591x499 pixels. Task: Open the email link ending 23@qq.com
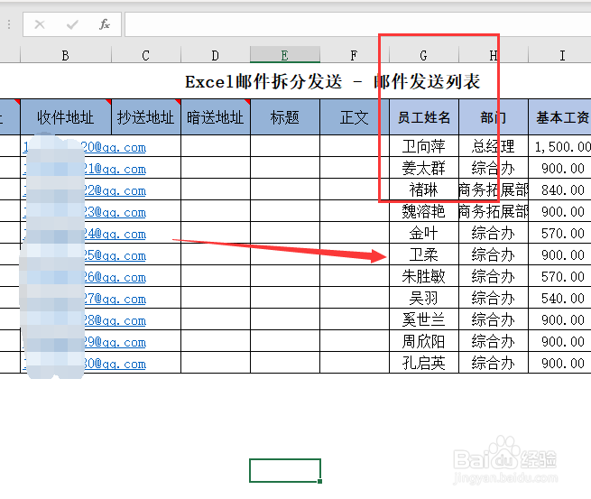tap(114, 213)
